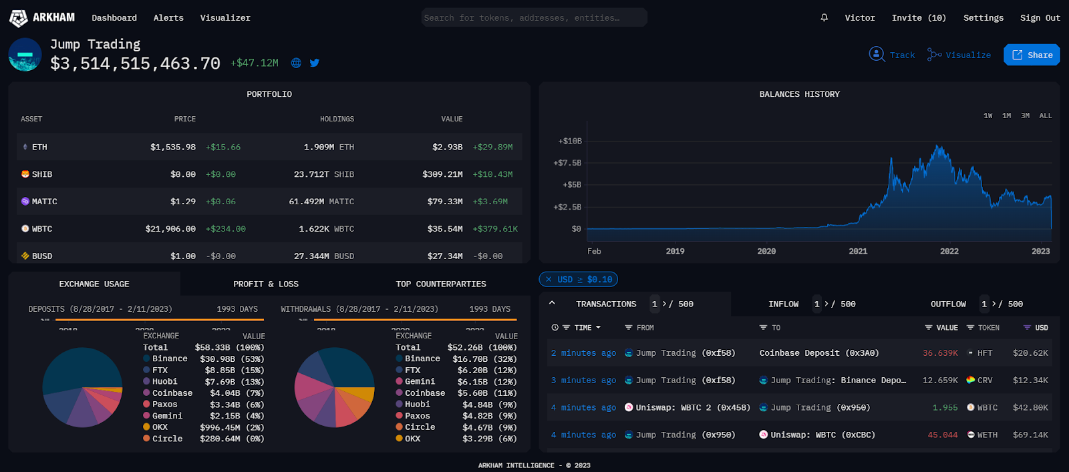Go to next page of Transactions

pos(665,304)
